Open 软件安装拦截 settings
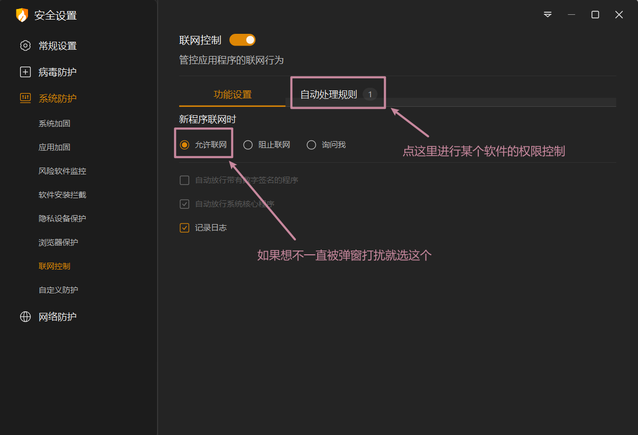The width and height of the screenshot is (638, 435). (x=62, y=195)
